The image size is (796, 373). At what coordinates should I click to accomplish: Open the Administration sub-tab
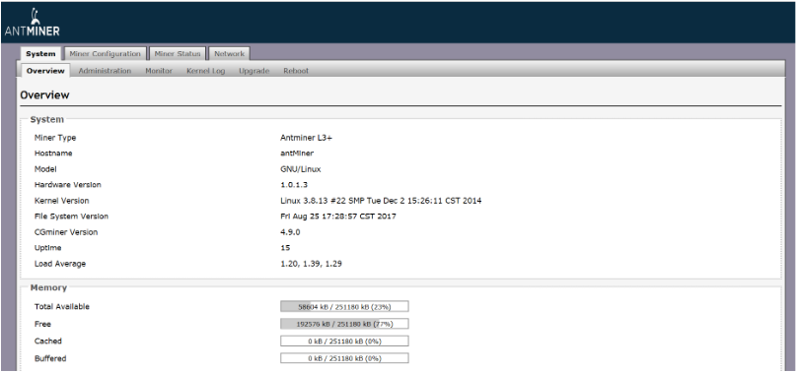[x=106, y=71]
